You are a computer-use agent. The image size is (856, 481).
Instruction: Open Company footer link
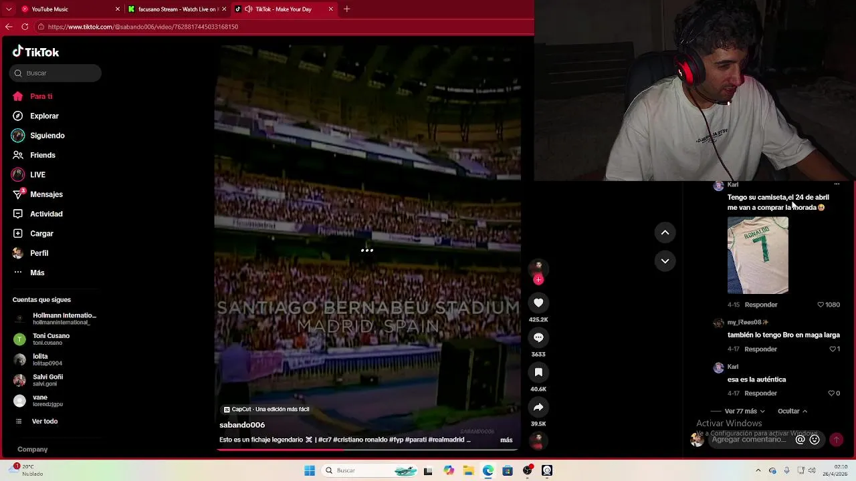32,450
